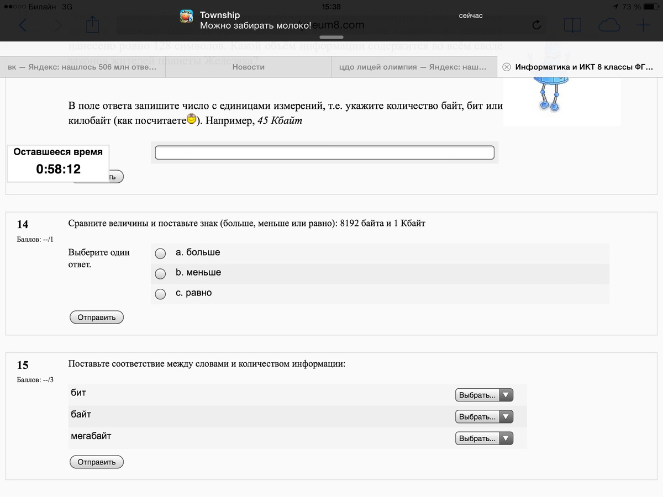
Task: Open the Bookmarks book icon
Action: click(x=572, y=25)
